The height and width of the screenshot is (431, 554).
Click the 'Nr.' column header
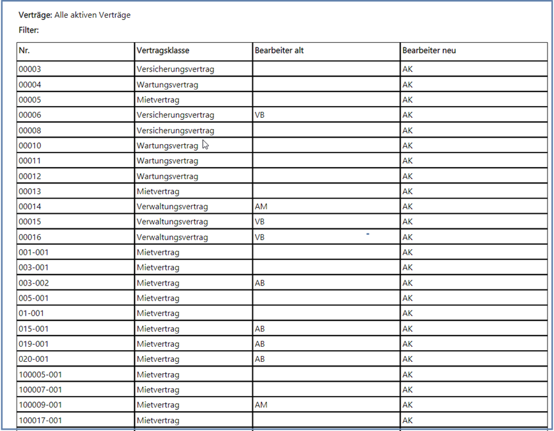coord(24,51)
